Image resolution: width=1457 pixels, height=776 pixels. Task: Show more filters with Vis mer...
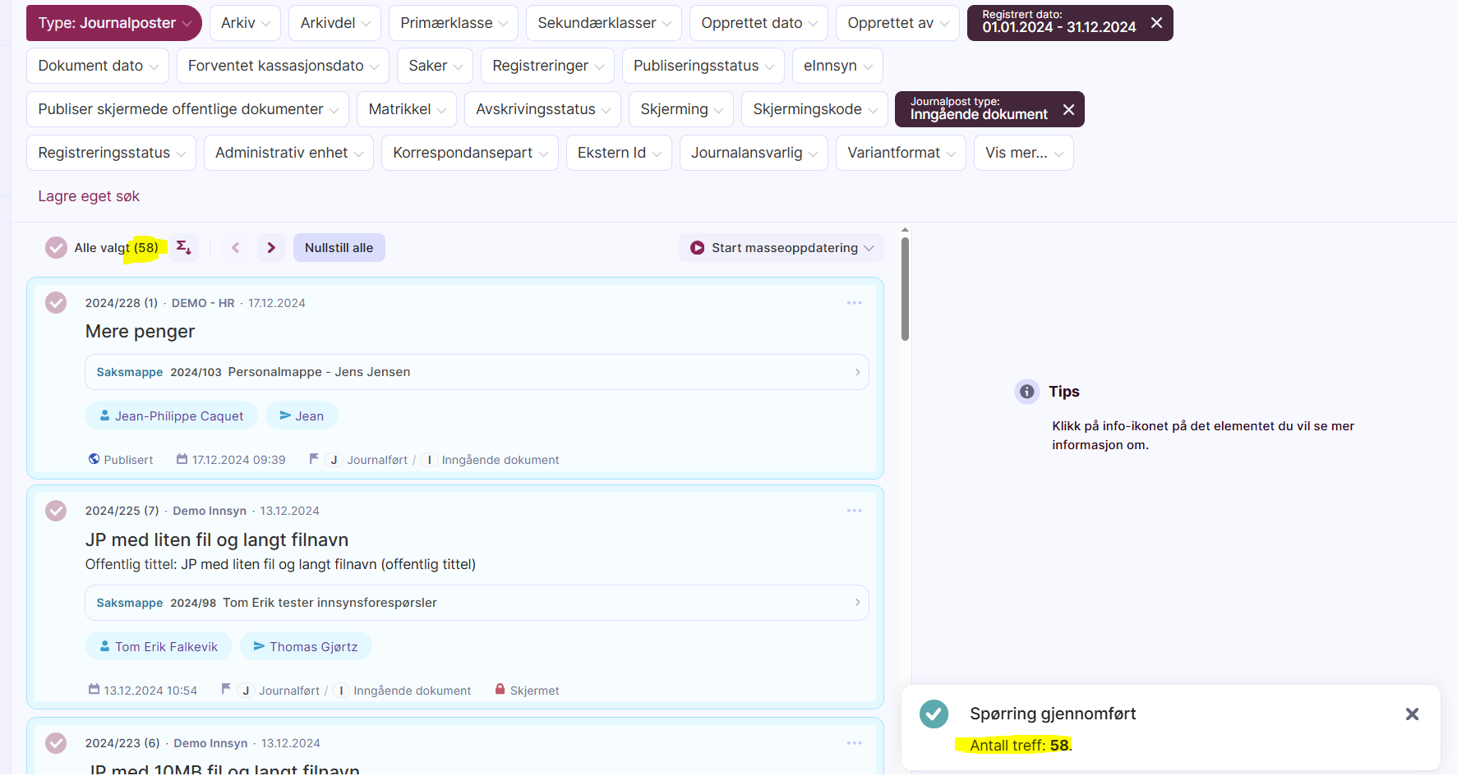coord(1023,153)
